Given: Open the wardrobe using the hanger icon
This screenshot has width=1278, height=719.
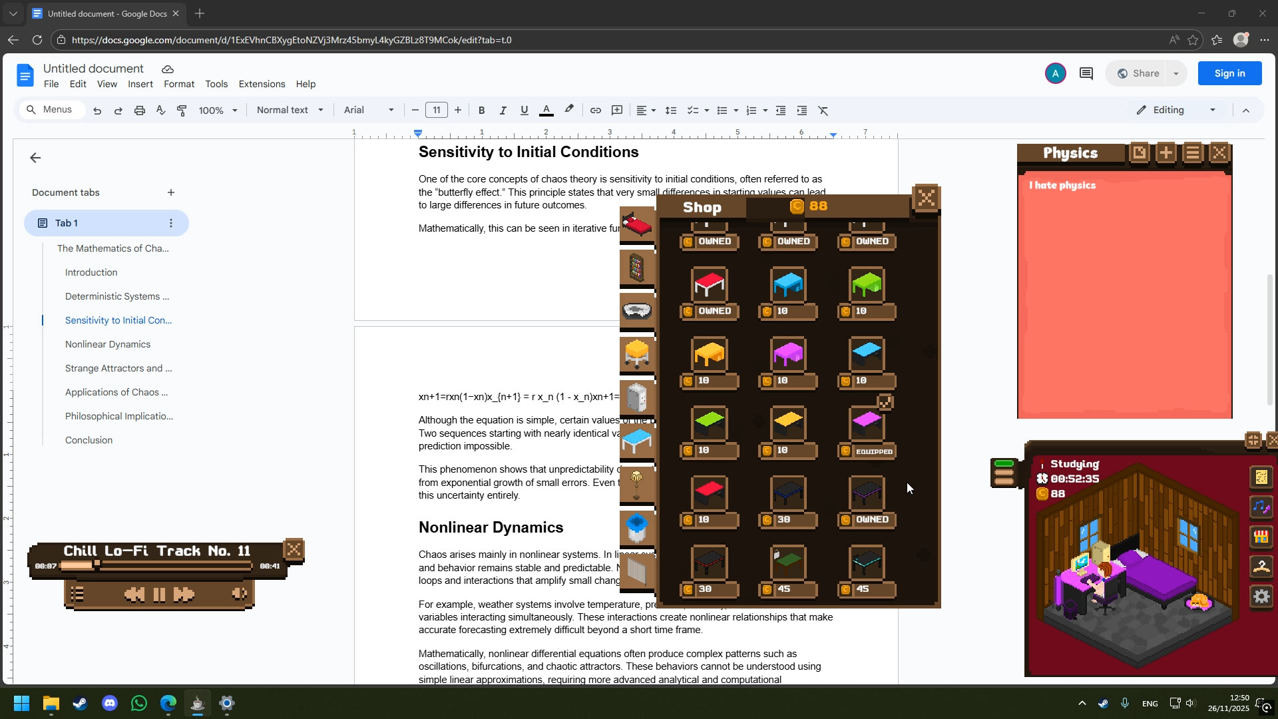Looking at the screenshot, I should (1263, 567).
